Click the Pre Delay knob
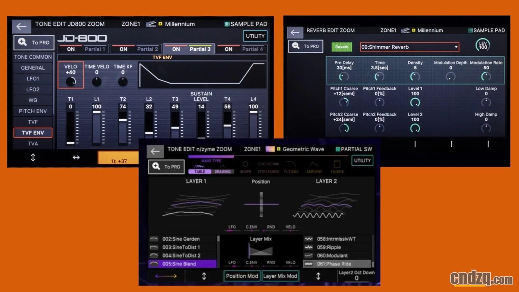This screenshot has width=519, height=292. point(344,77)
